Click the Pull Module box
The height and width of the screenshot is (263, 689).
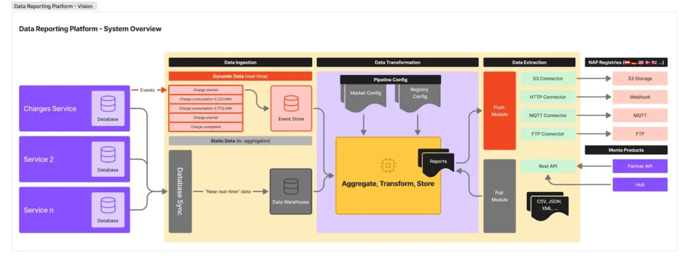(x=500, y=196)
